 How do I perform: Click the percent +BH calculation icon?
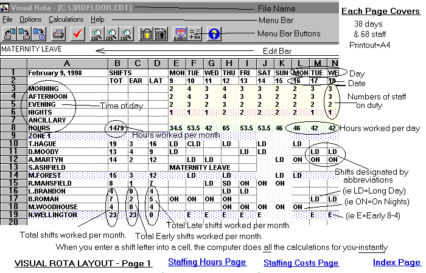[x=195, y=34]
